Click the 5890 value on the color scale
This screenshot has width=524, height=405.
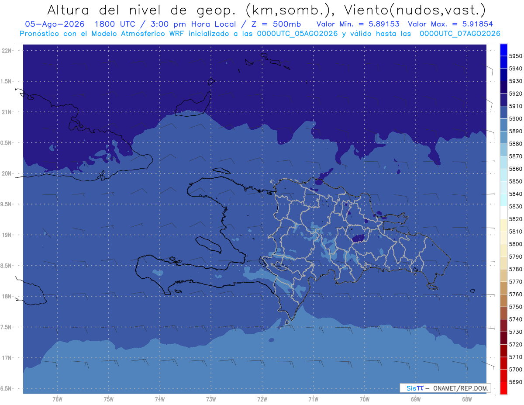click(515, 131)
